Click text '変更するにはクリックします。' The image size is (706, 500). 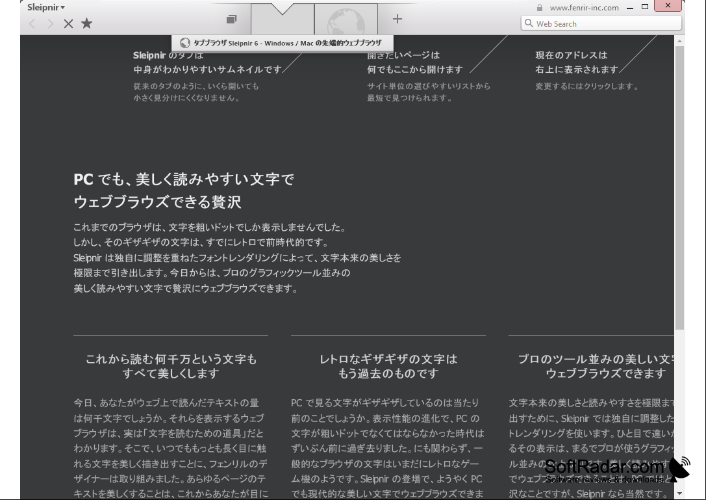pyautogui.click(x=586, y=86)
